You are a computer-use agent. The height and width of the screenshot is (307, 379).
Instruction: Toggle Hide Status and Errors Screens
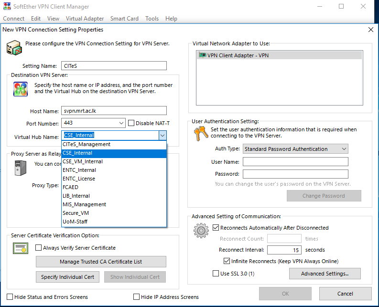pyautogui.click(x=10, y=297)
